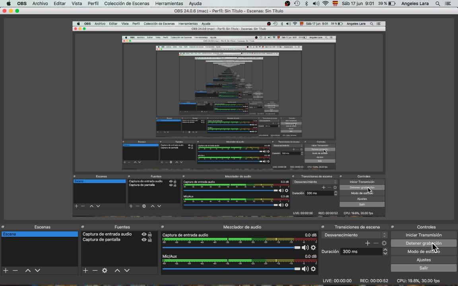Move the scene up in Escenas dock

tap(28, 271)
